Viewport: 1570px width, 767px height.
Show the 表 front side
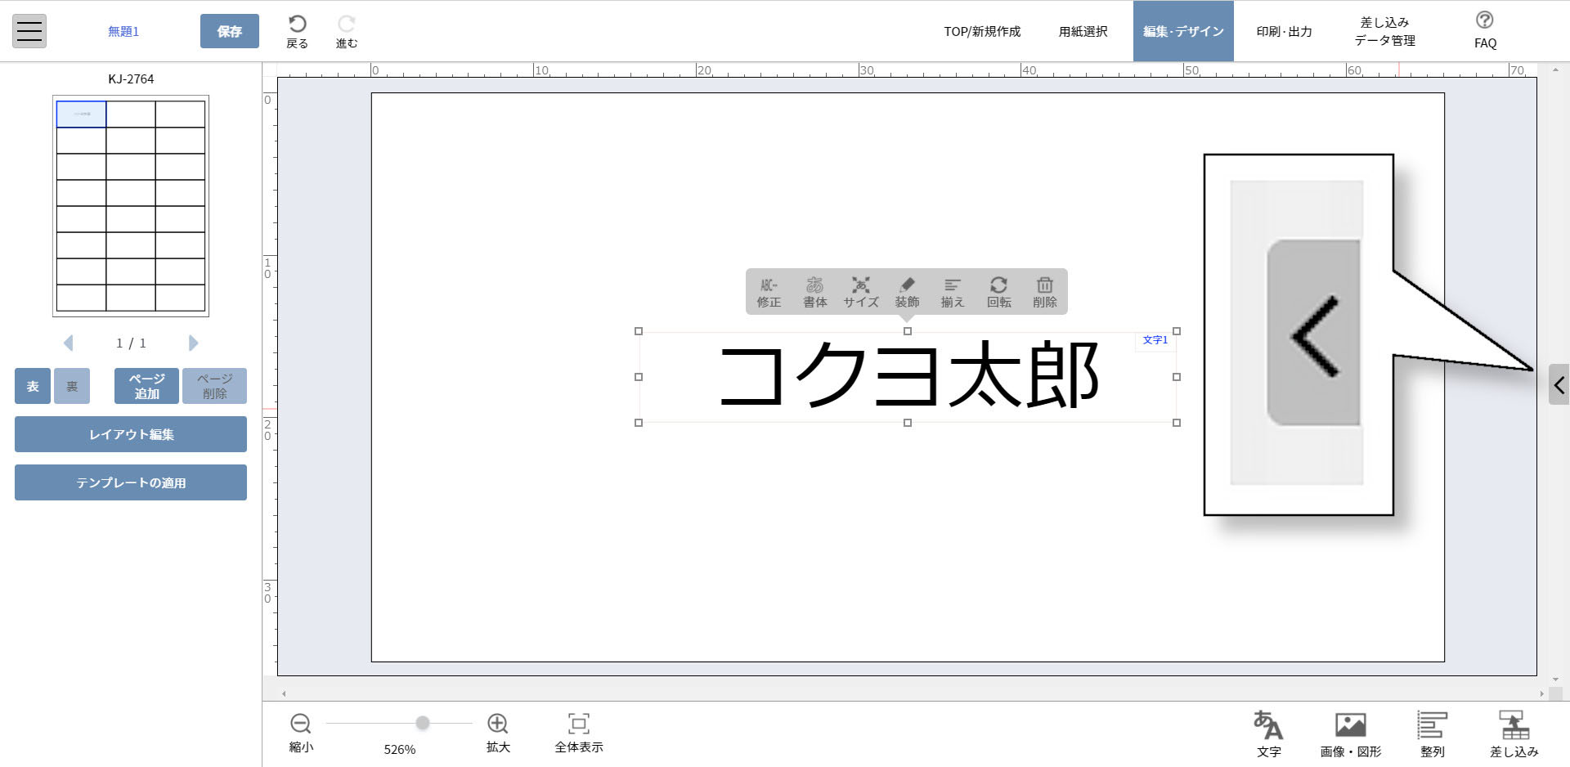pos(32,386)
